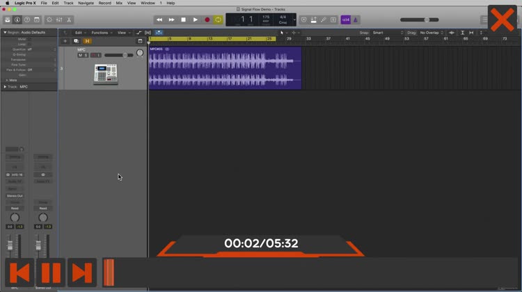Record-enable the MPC track

(x=93, y=55)
